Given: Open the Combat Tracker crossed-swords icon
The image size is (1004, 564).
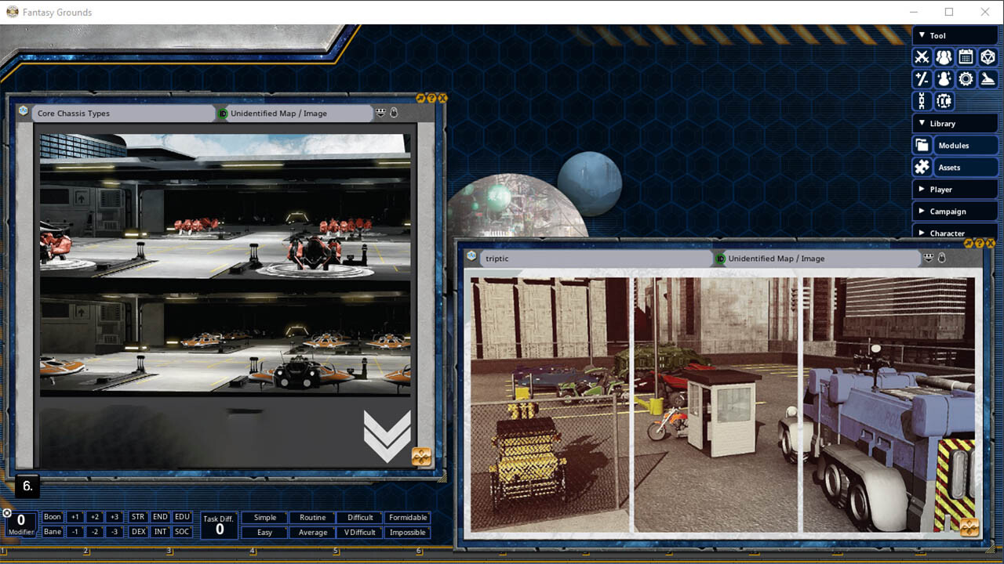Looking at the screenshot, I should [922, 56].
